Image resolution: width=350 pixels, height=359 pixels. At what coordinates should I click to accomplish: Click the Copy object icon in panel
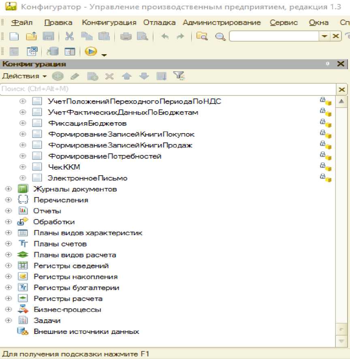(x=93, y=76)
